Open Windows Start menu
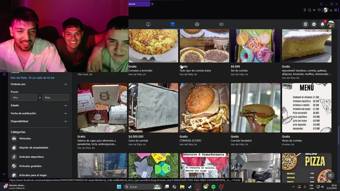Viewport: 340px width, 191px height. point(119,187)
